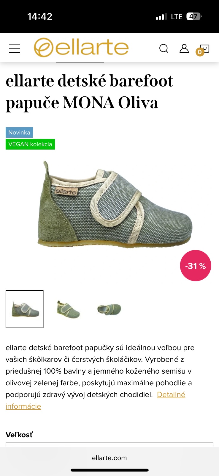The height and width of the screenshot is (476, 219).
Task: Open the main MONA Oliva shoe image
Action: (115, 205)
